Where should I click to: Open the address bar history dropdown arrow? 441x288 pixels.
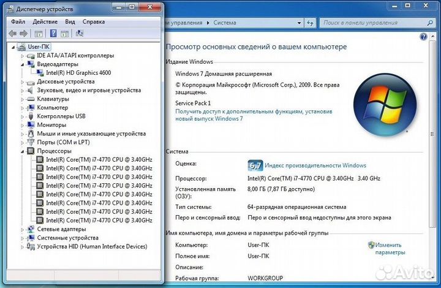[x=300, y=23]
